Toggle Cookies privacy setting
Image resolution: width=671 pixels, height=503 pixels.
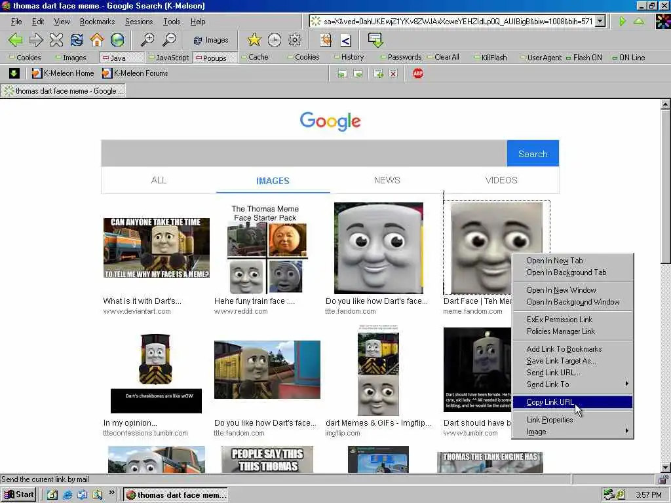tap(26, 58)
